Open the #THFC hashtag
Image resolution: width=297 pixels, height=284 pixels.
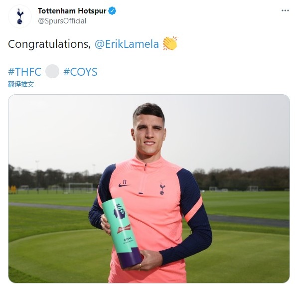tap(24, 72)
